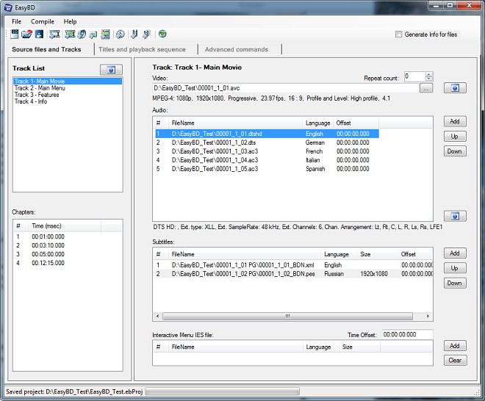Open the Compile menu

click(x=43, y=21)
